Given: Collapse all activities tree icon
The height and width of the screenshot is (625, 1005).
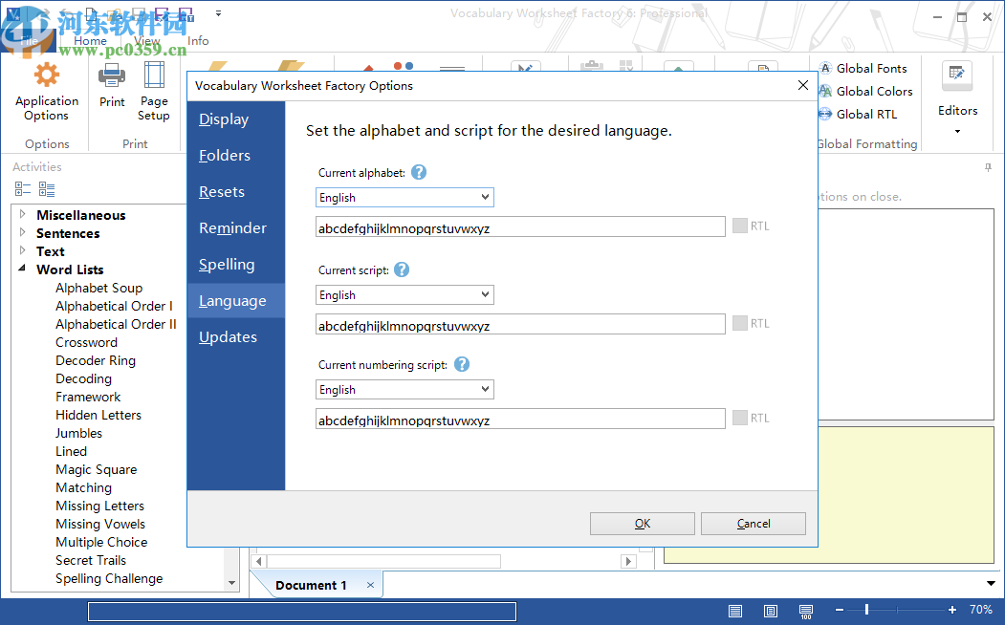Looking at the screenshot, I should pos(23,189).
